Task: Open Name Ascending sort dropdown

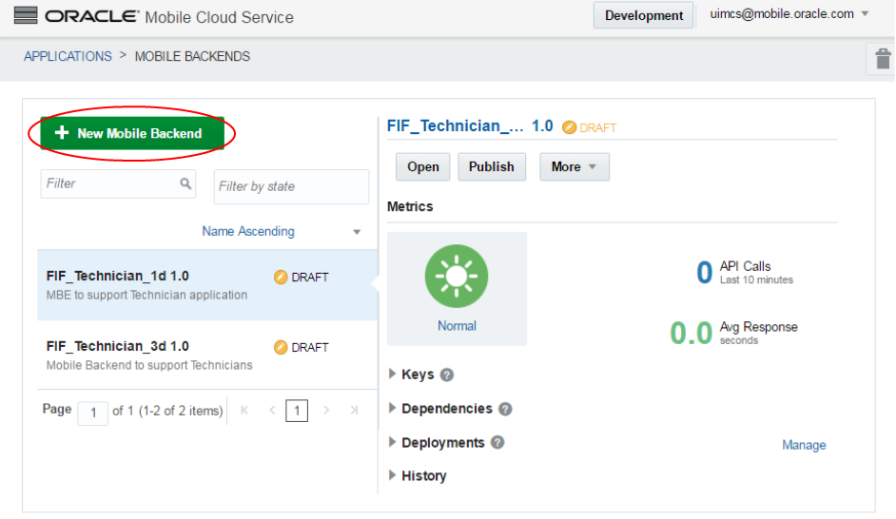Action: (x=282, y=231)
